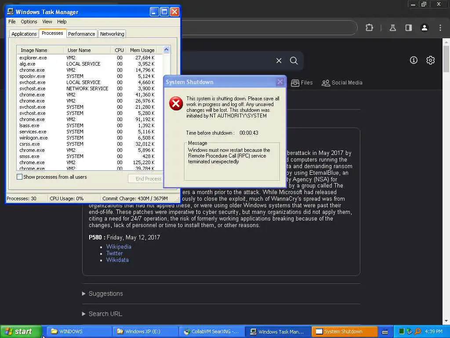The width and height of the screenshot is (450, 338).
Task: Open the browser extensions puzzle icon
Action: click(x=369, y=28)
